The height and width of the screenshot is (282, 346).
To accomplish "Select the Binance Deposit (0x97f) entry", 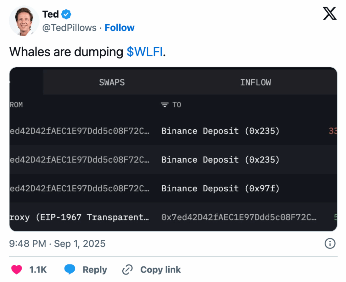I will tap(220, 188).
